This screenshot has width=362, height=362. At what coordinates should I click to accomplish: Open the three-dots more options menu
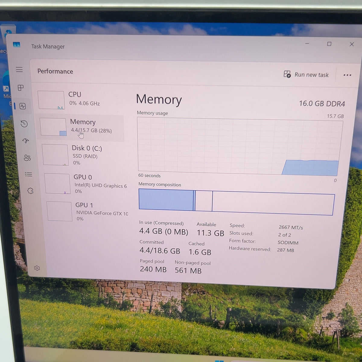point(347,75)
